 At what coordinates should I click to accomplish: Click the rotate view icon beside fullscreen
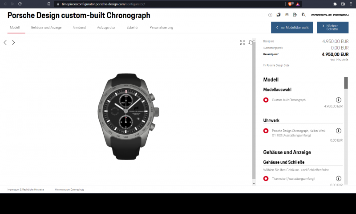251,42
